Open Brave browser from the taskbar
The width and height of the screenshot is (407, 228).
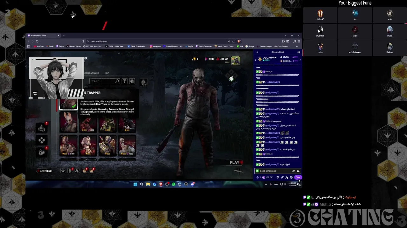pyautogui.click(x=161, y=184)
